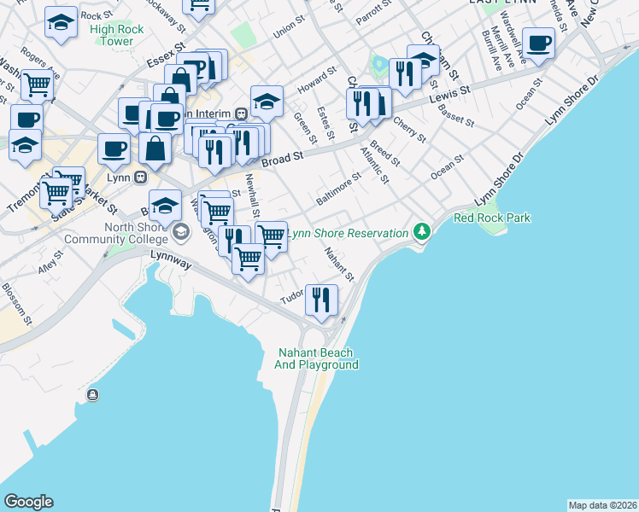Click the Lewis St label
This screenshot has width=639, height=512.
pos(450,95)
